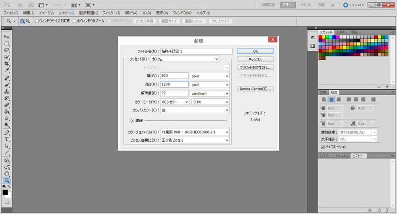Swap foreground and background colors
This screenshot has height=214, width=397.
[9, 186]
